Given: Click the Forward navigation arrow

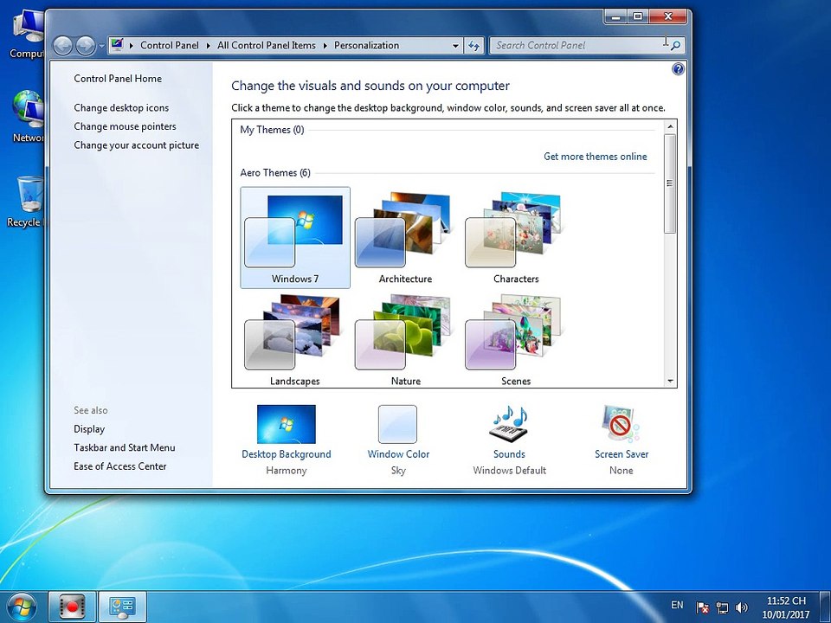Looking at the screenshot, I should (86, 46).
